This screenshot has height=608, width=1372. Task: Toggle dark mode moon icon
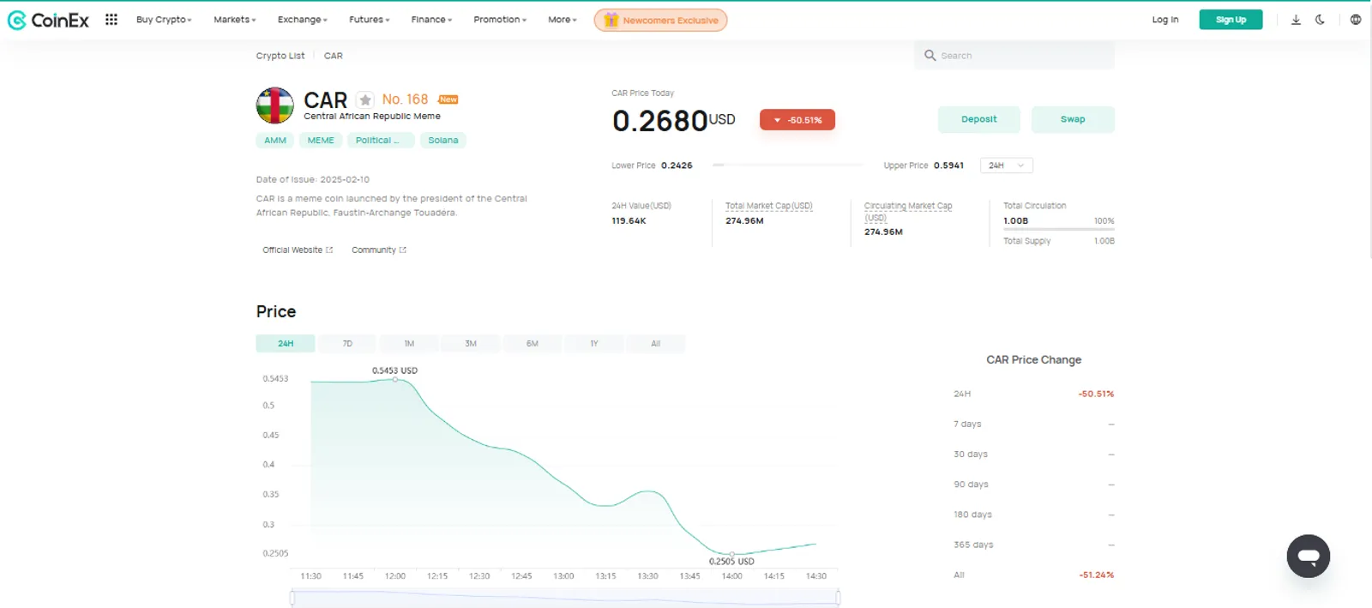point(1320,20)
